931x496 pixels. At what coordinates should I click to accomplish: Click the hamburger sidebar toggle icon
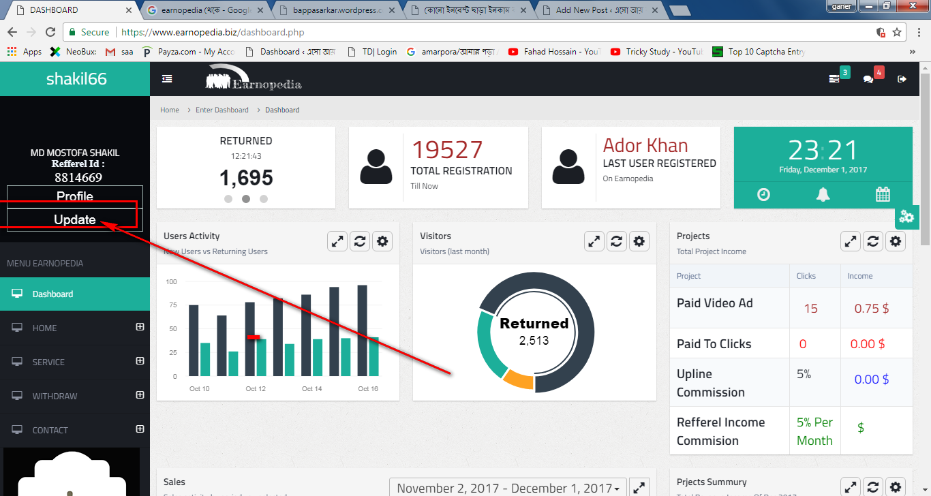pyautogui.click(x=167, y=79)
